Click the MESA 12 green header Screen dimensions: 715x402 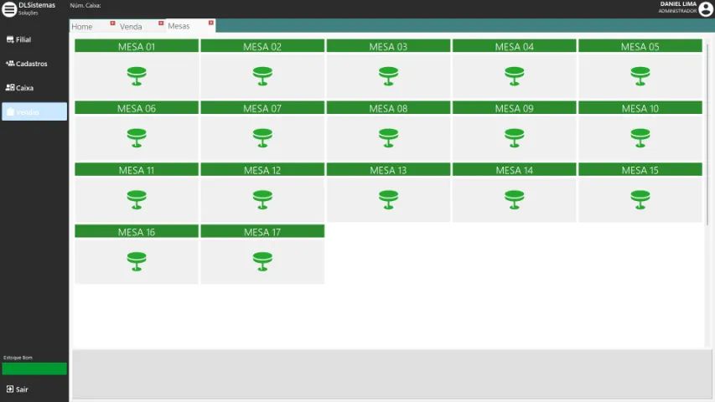pyautogui.click(x=262, y=170)
